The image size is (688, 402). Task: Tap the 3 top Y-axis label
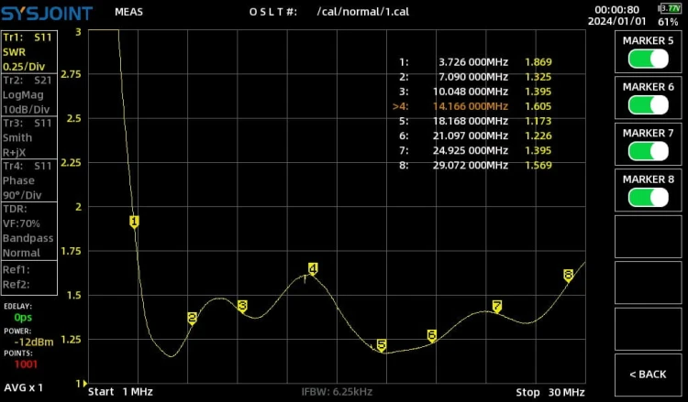78,32
